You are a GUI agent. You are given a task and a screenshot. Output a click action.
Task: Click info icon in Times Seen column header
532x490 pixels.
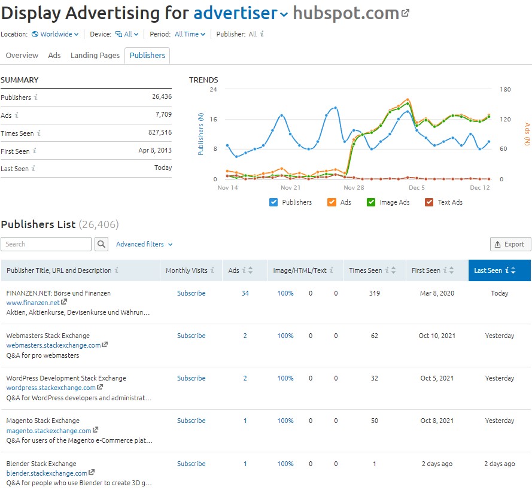[387, 270]
